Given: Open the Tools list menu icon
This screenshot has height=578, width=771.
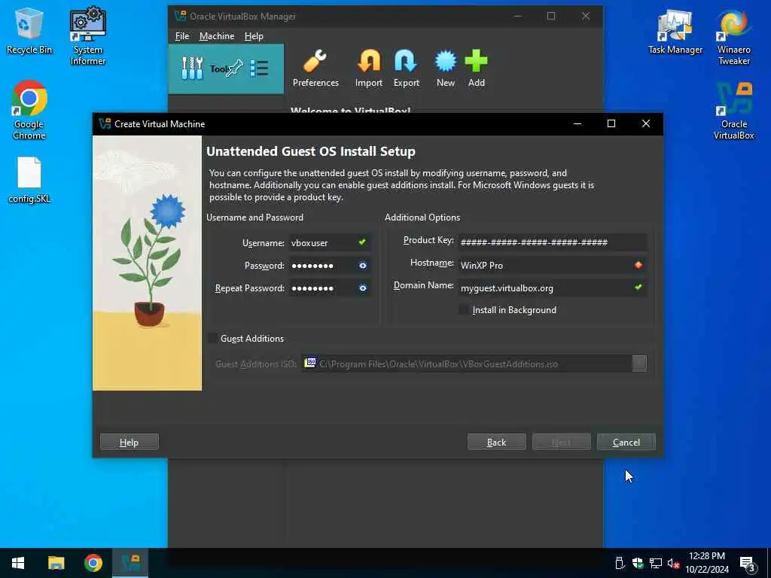Looking at the screenshot, I should pyautogui.click(x=259, y=68).
